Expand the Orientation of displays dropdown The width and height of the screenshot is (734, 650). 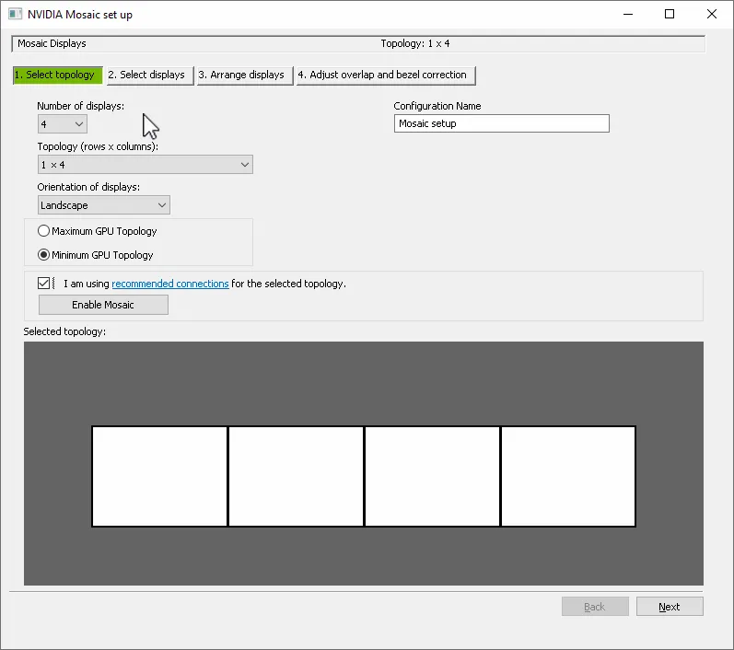103,205
